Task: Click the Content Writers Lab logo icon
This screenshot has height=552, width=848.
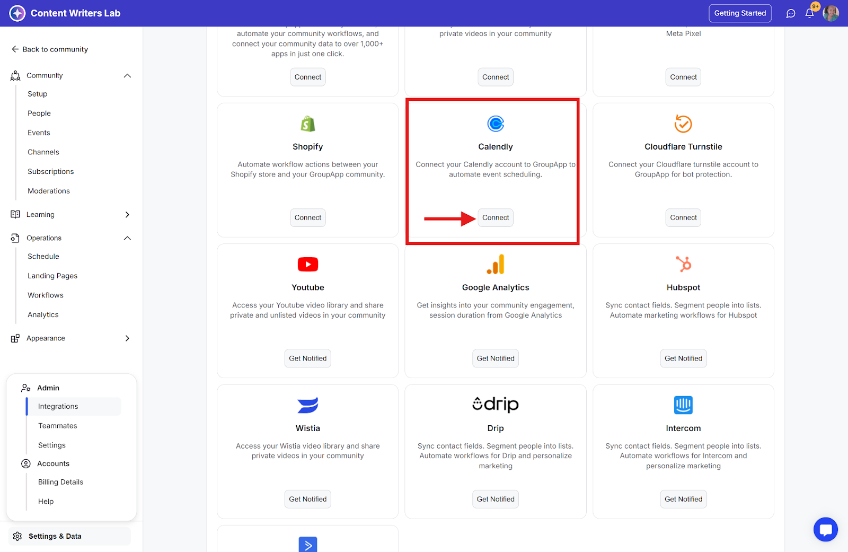Action: tap(17, 13)
